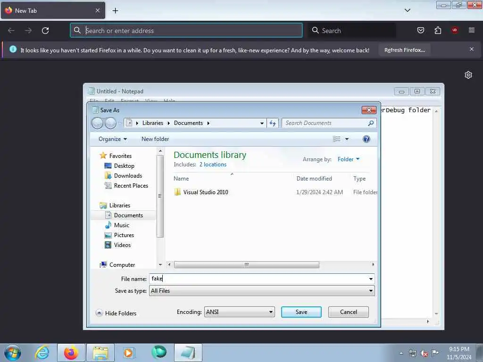Click refresh icon beside address path
Viewport: 483px width, 362px height.
[273, 123]
